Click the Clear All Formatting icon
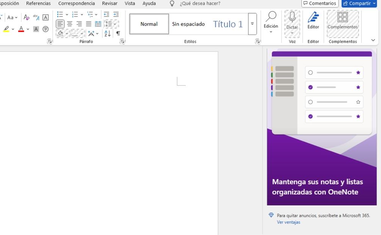Viewport: 381px width, 235px height. 26,17
